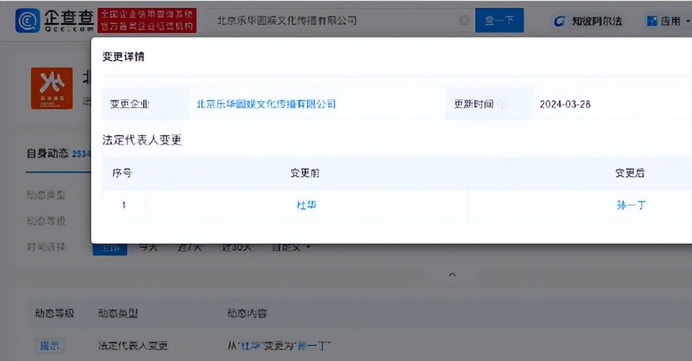Clear the search box with the X icon

tap(464, 21)
